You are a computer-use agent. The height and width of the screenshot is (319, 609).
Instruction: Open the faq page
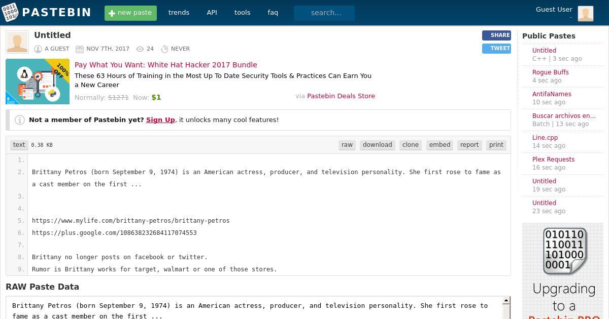tap(273, 13)
